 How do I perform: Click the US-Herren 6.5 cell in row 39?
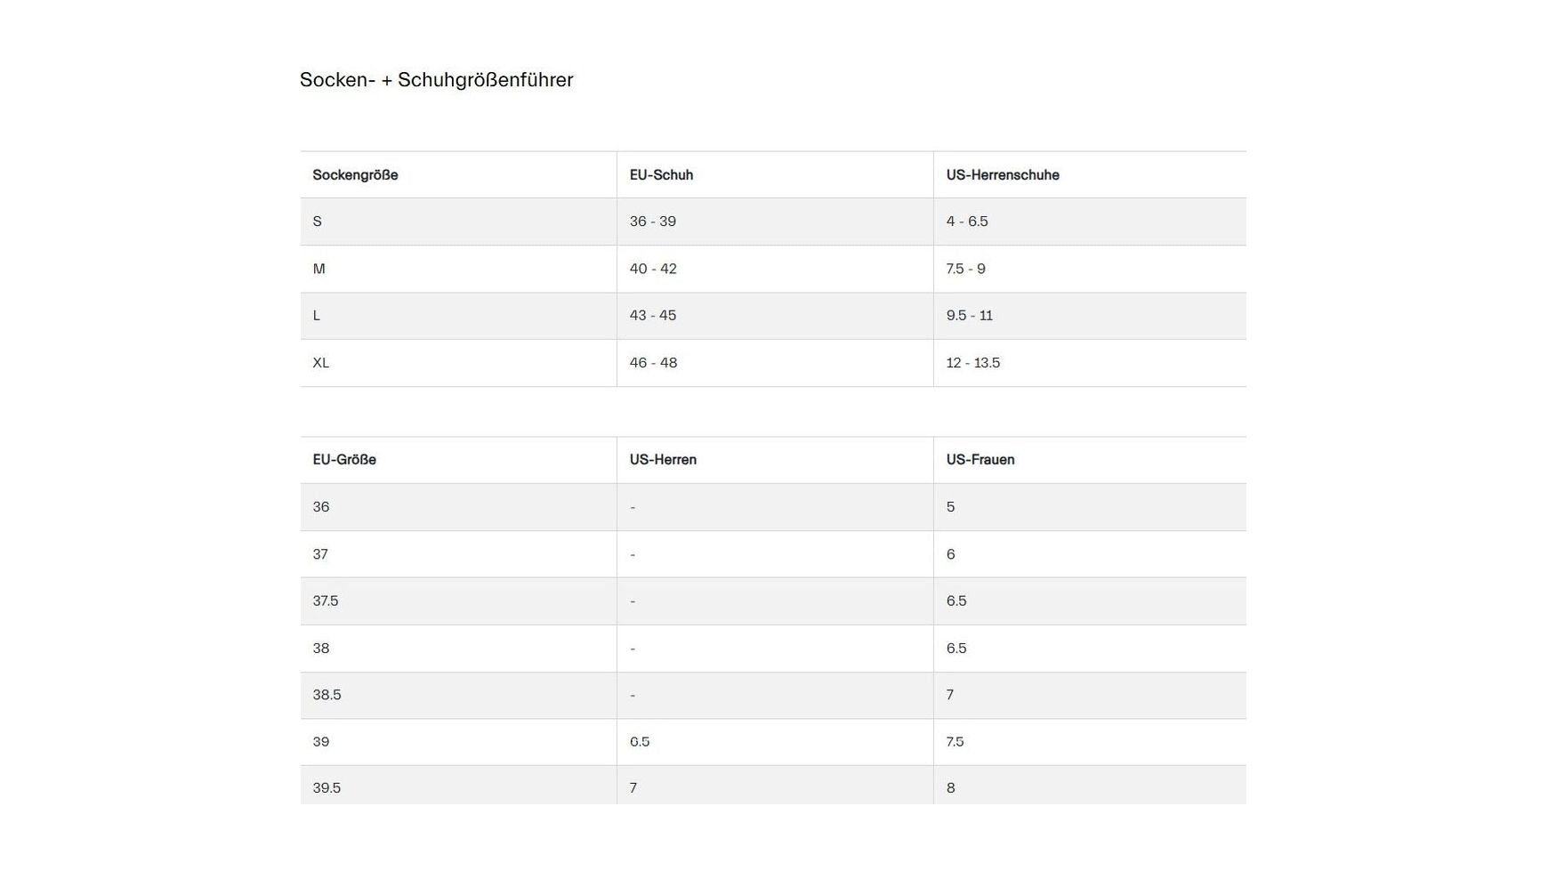775,742
